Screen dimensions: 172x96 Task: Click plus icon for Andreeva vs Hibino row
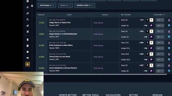(169, 48)
